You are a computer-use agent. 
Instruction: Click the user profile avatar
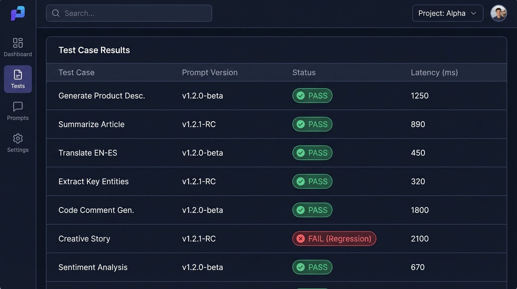[x=499, y=13]
